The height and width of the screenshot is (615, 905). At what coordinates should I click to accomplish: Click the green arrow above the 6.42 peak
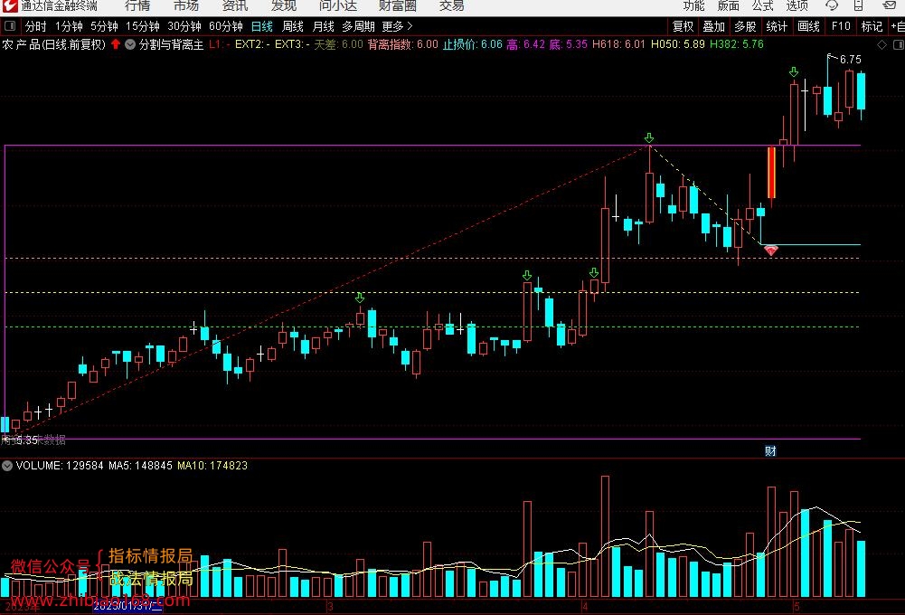coord(649,138)
